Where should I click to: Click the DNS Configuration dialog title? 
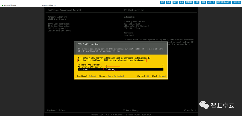coord(88,44)
